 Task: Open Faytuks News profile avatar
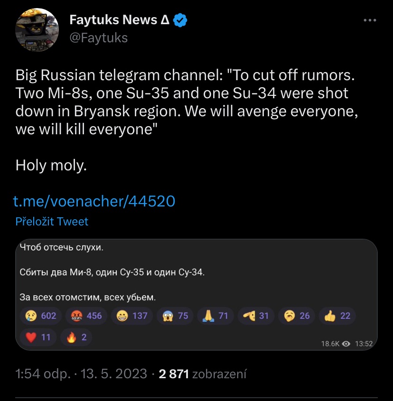point(37,29)
